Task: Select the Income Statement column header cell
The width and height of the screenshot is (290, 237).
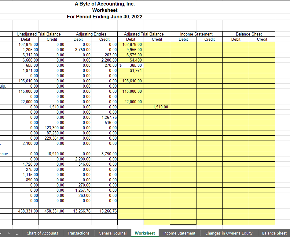Action: pos(196,34)
